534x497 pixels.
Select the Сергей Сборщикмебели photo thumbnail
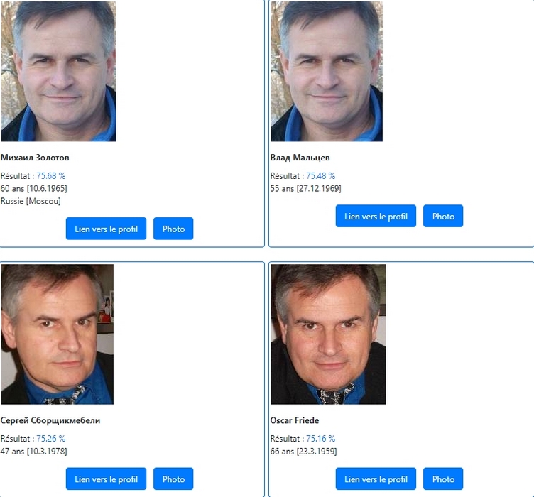point(58,334)
